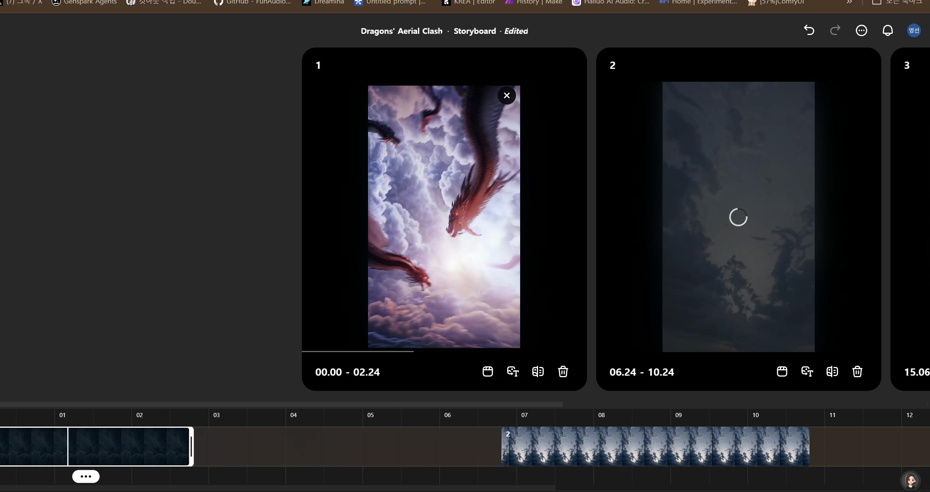Click clapperboard icon on card 1
930x492 pixels.
[487, 371]
